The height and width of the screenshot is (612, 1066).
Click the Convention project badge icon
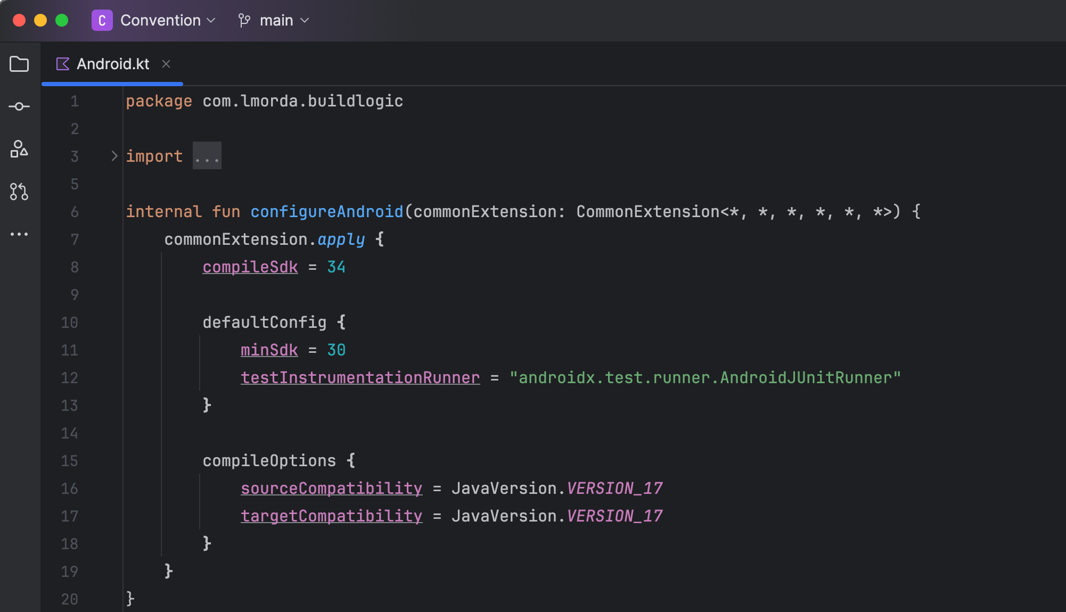tap(102, 20)
